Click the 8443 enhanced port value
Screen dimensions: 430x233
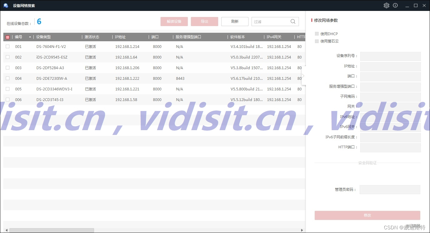[x=180, y=79]
